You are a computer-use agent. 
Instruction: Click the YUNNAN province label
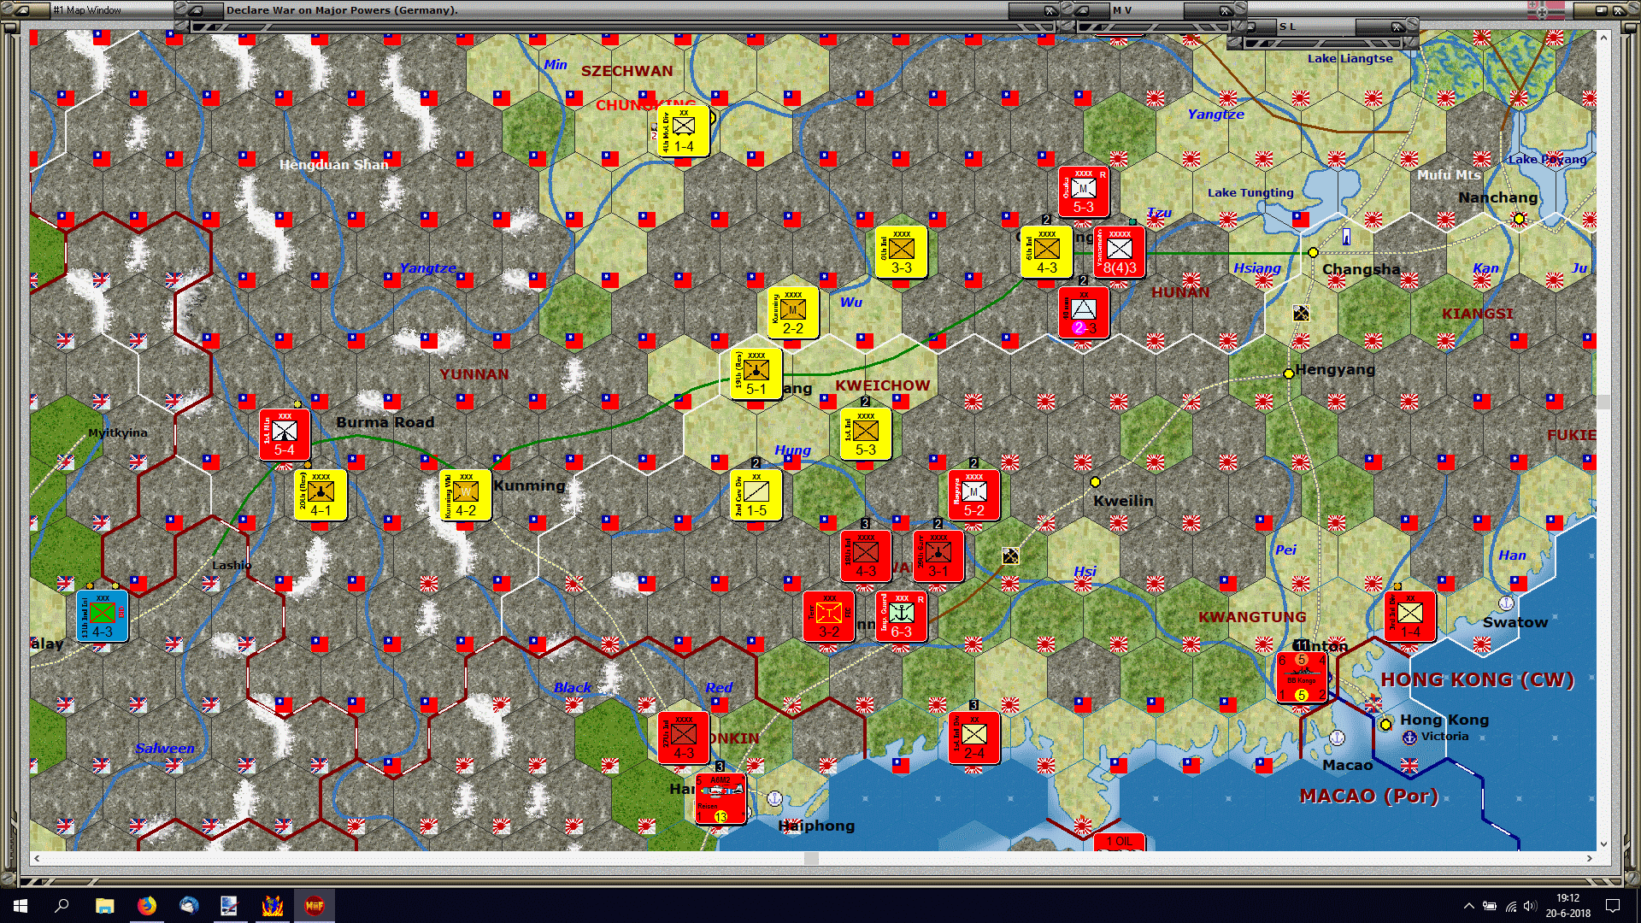click(474, 374)
